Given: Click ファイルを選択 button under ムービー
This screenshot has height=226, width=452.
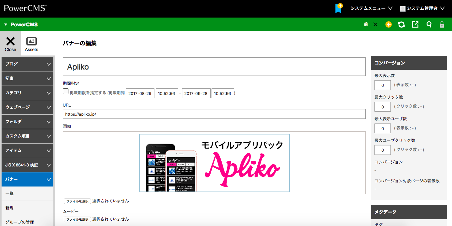Looking at the screenshot, I should tap(77, 219).
